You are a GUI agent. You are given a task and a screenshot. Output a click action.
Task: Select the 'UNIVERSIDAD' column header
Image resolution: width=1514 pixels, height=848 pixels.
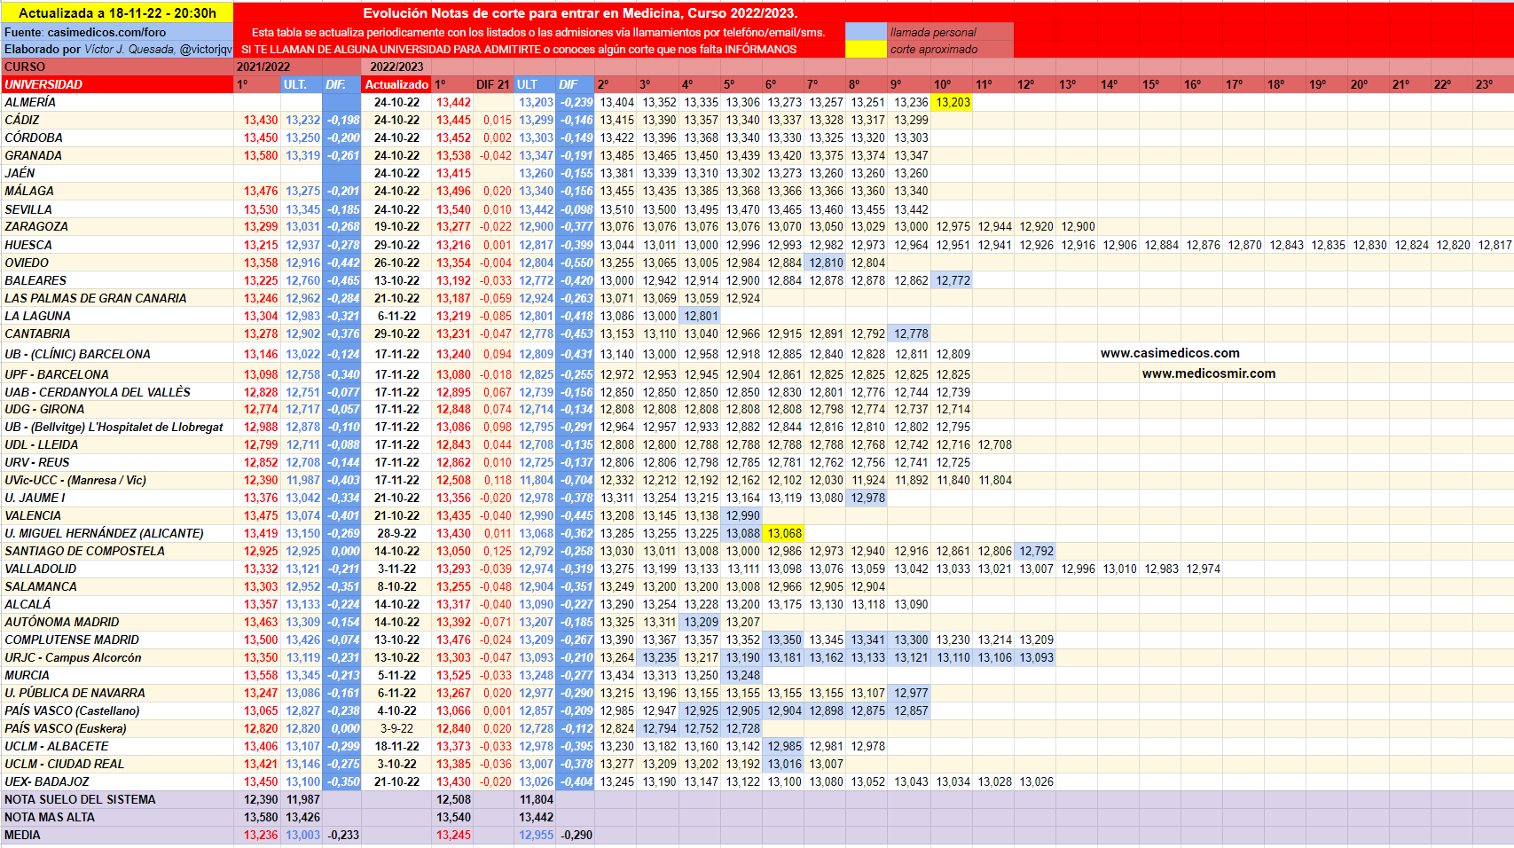click(117, 84)
